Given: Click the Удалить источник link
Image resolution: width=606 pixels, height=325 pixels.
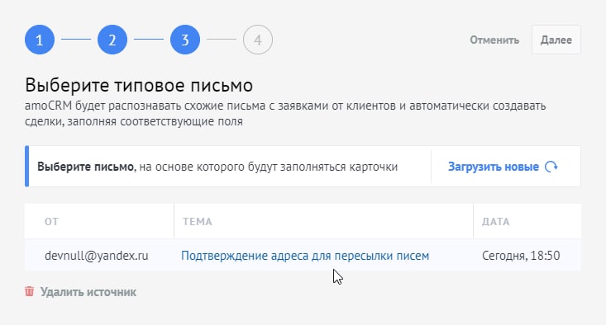Looking at the screenshot, I should point(88,292).
